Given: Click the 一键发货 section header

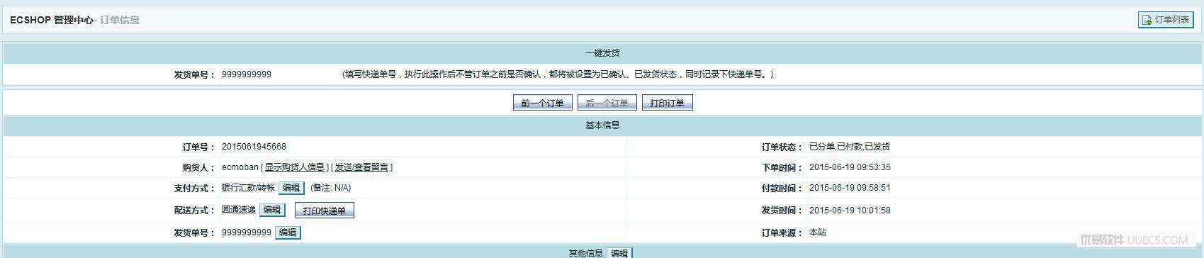Looking at the screenshot, I should (602, 53).
